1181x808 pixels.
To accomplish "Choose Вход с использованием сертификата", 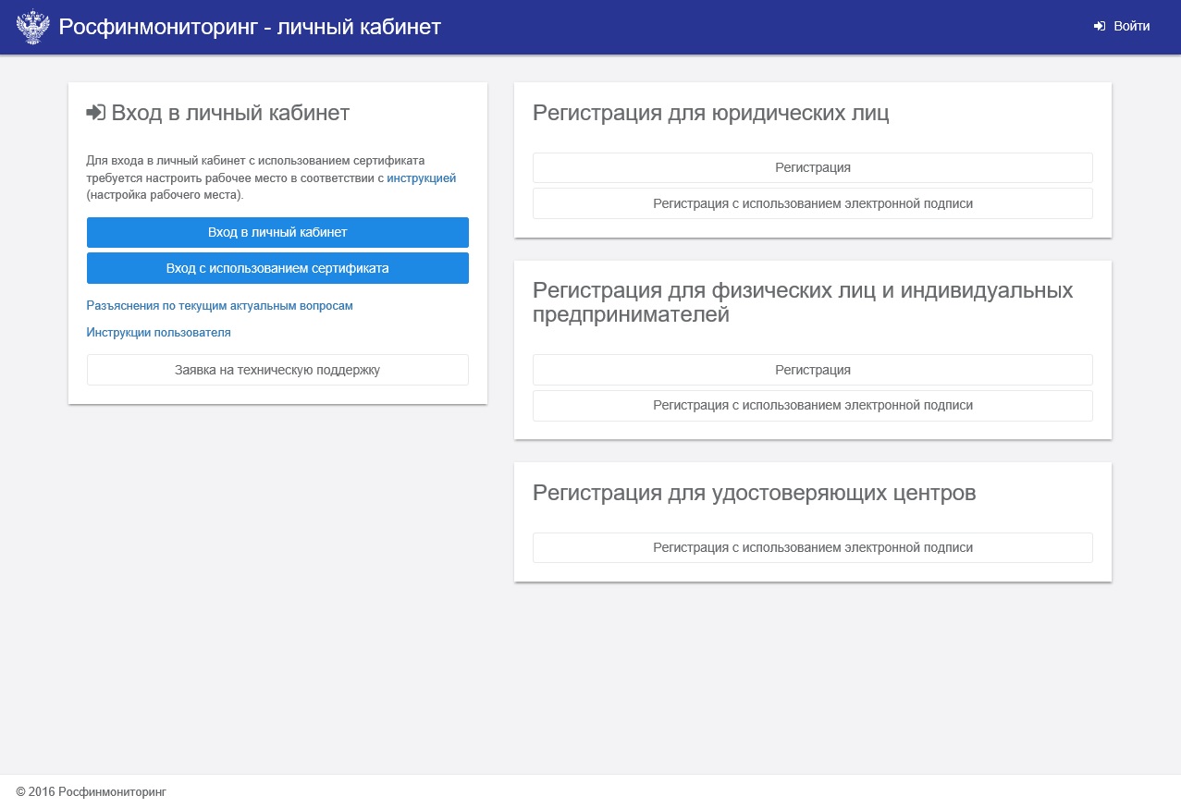I will coord(277,268).
